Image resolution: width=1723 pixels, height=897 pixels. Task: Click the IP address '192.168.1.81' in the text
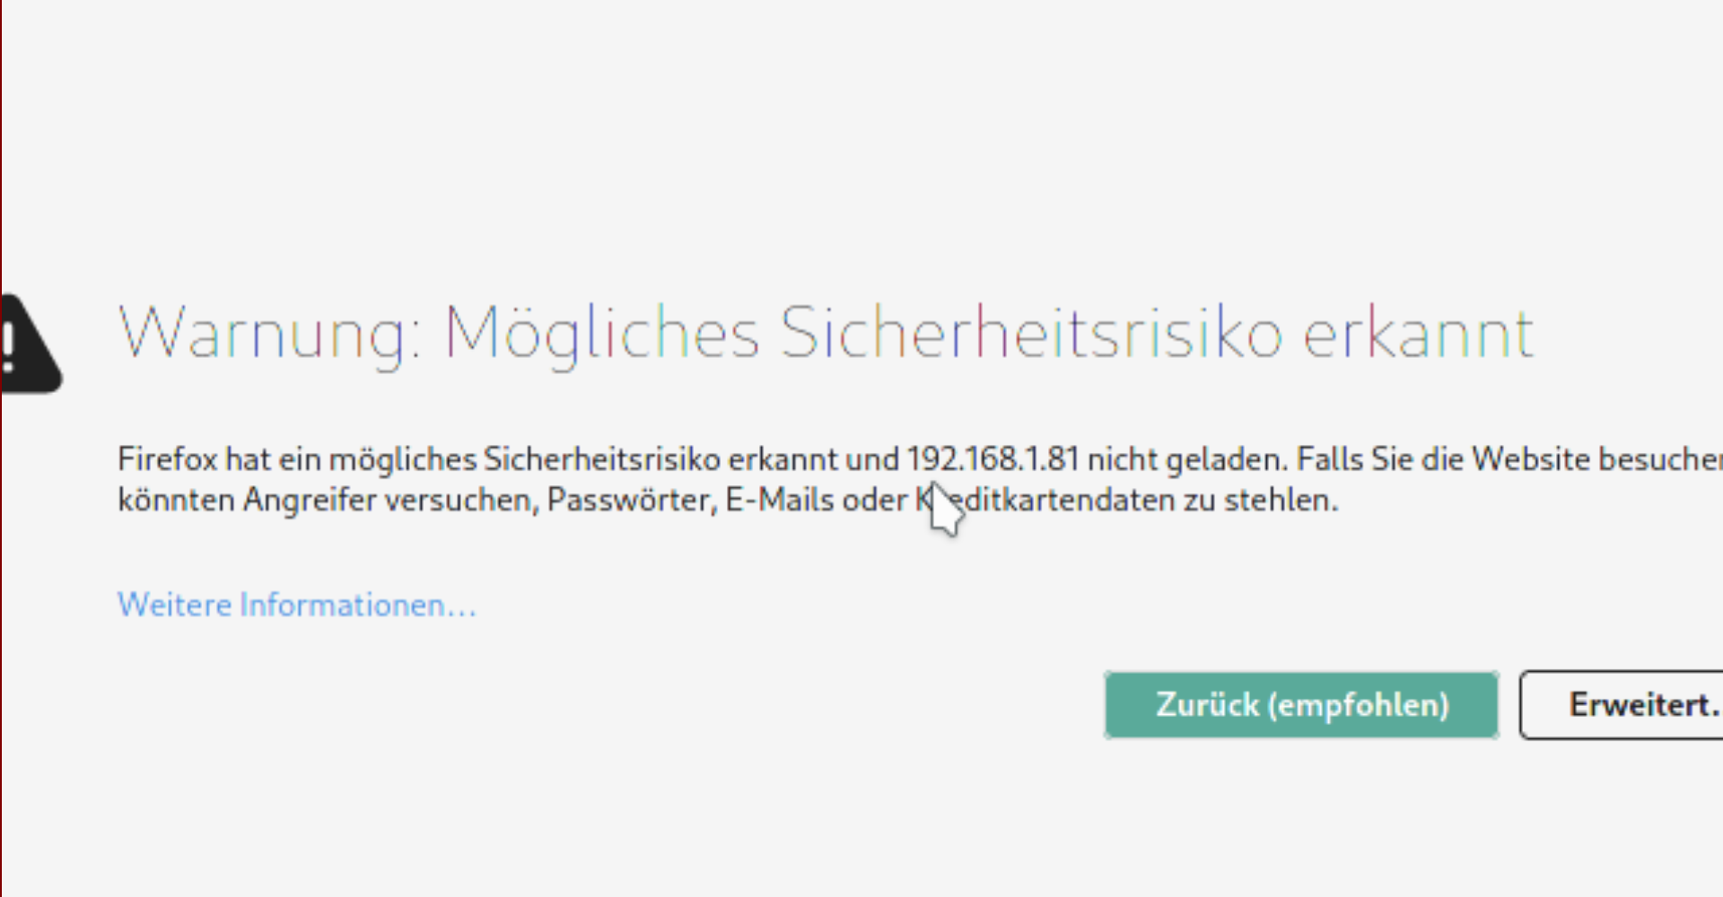(990, 458)
